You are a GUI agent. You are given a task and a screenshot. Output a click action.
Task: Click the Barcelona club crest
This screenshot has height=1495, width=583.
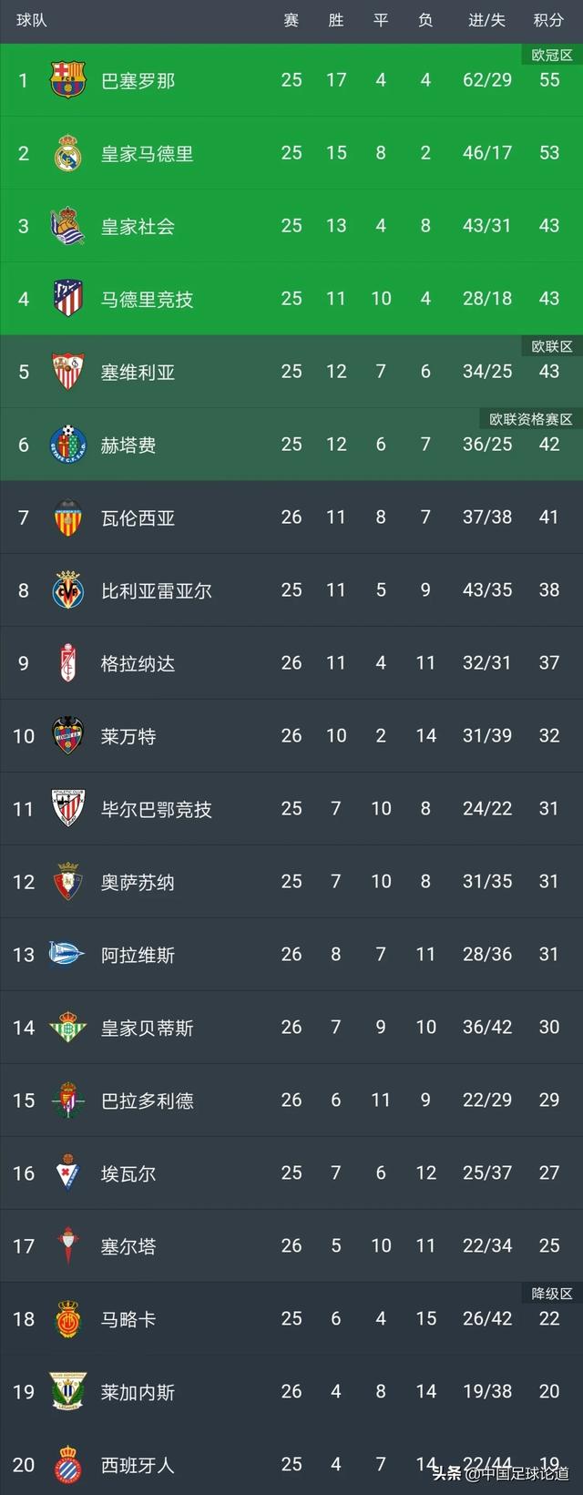point(67,80)
